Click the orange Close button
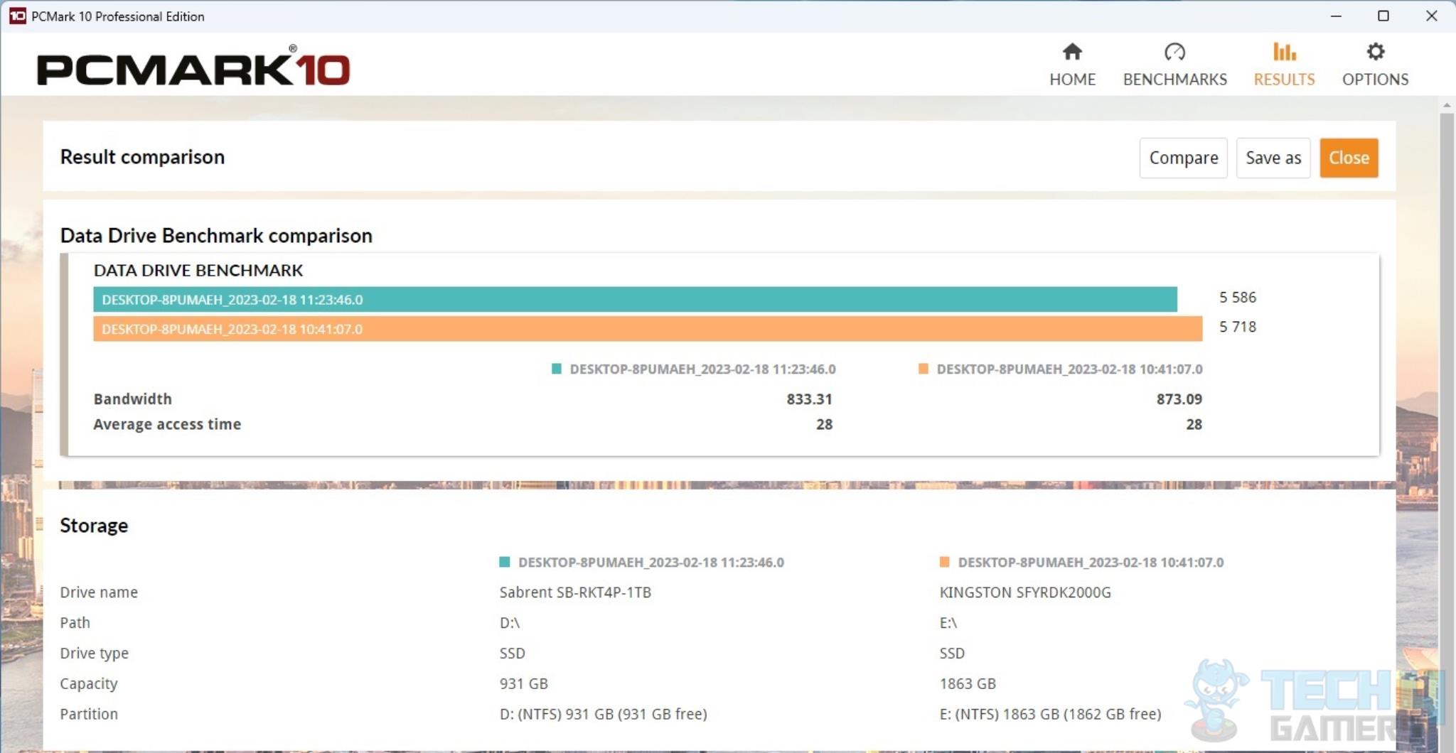This screenshot has width=1456, height=753. [1349, 158]
